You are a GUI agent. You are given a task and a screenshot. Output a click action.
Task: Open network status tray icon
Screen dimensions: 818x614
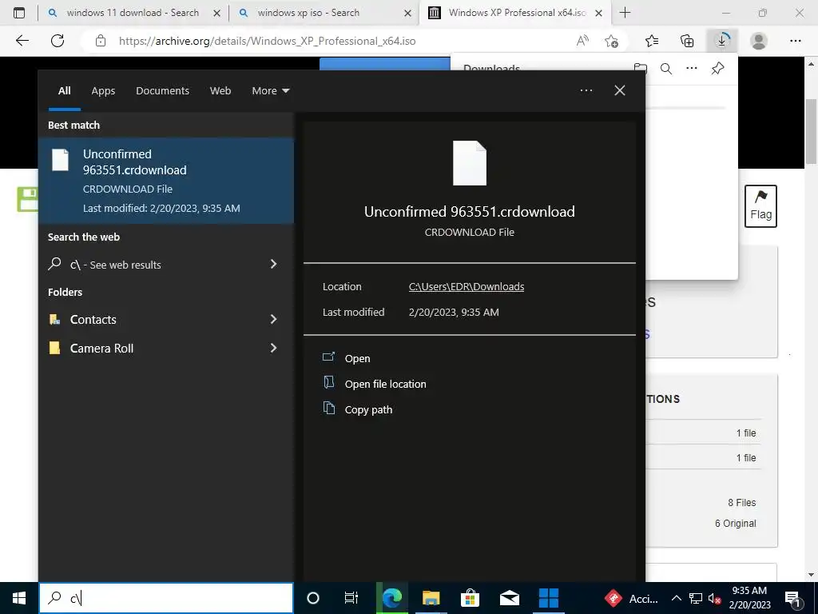pyautogui.click(x=696, y=598)
